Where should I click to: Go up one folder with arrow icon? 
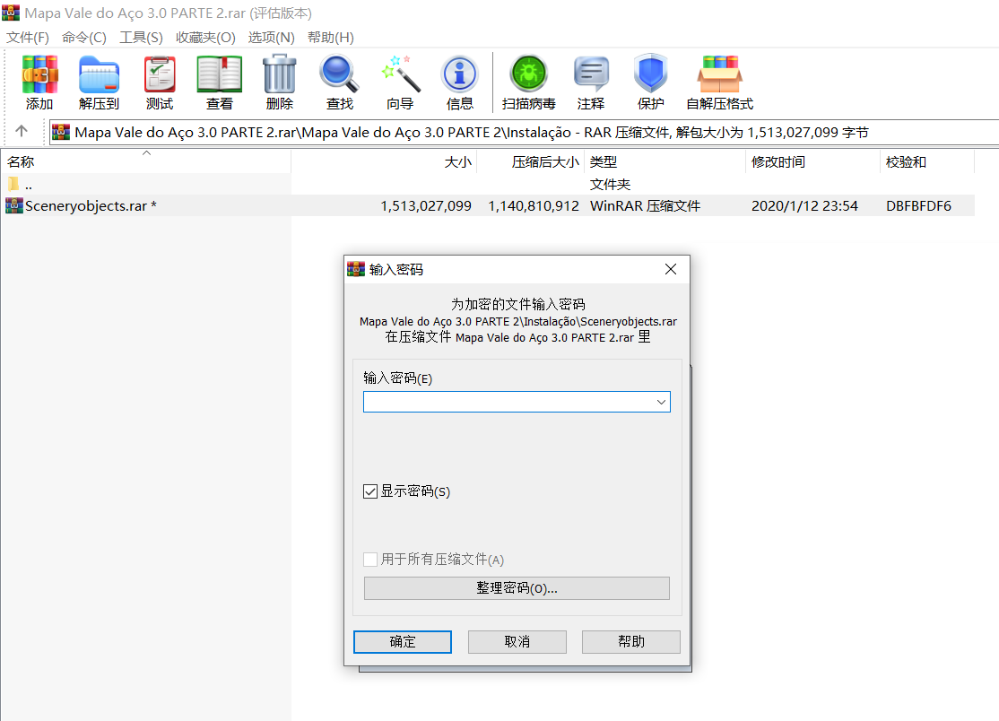point(21,131)
